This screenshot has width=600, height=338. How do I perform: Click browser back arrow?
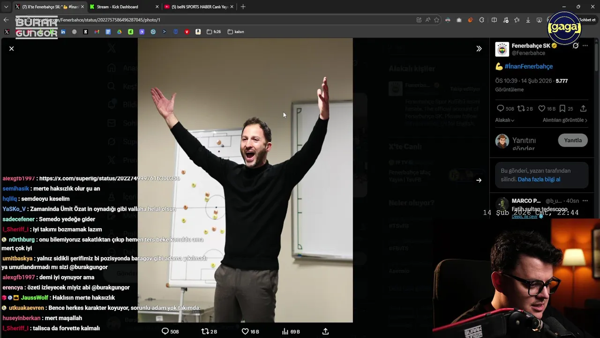point(6,20)
